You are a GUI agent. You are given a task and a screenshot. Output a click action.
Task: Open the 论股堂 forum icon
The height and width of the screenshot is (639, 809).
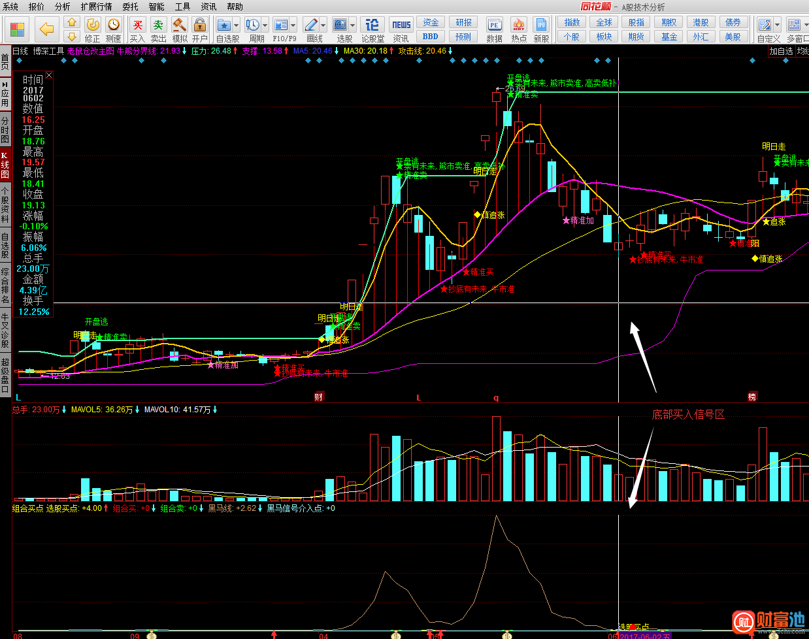click(x=372, y=25)
